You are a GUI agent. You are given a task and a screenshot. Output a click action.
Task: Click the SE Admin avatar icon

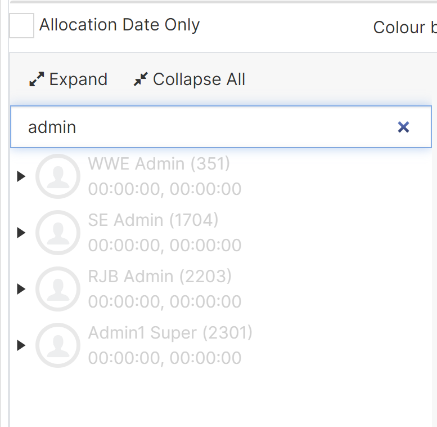58,233
